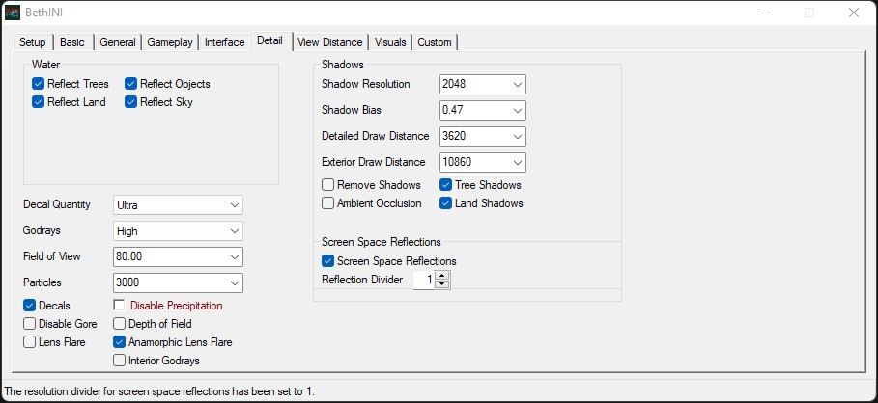Viewport: 878px width, 403px height.
Task: Click the Reflection Divider value field
Action: pos(421,280)
